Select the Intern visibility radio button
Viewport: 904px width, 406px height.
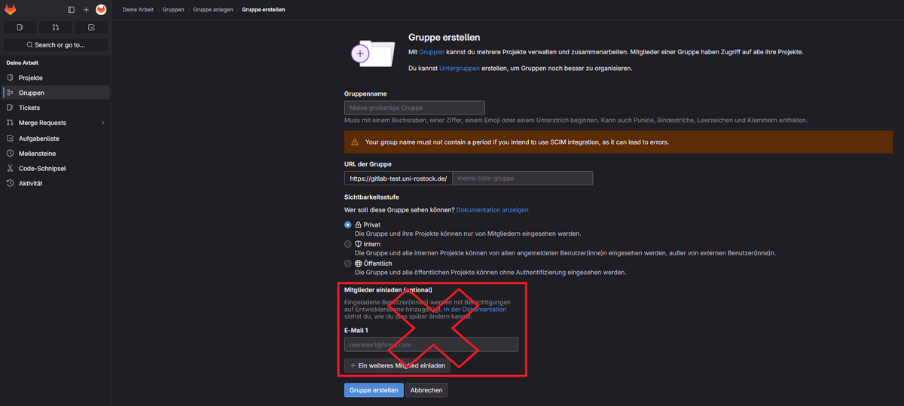coord(348,244)
